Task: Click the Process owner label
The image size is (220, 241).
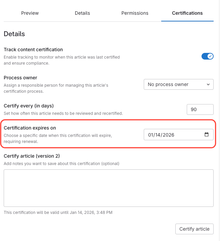Action: [x=20, y=78]
